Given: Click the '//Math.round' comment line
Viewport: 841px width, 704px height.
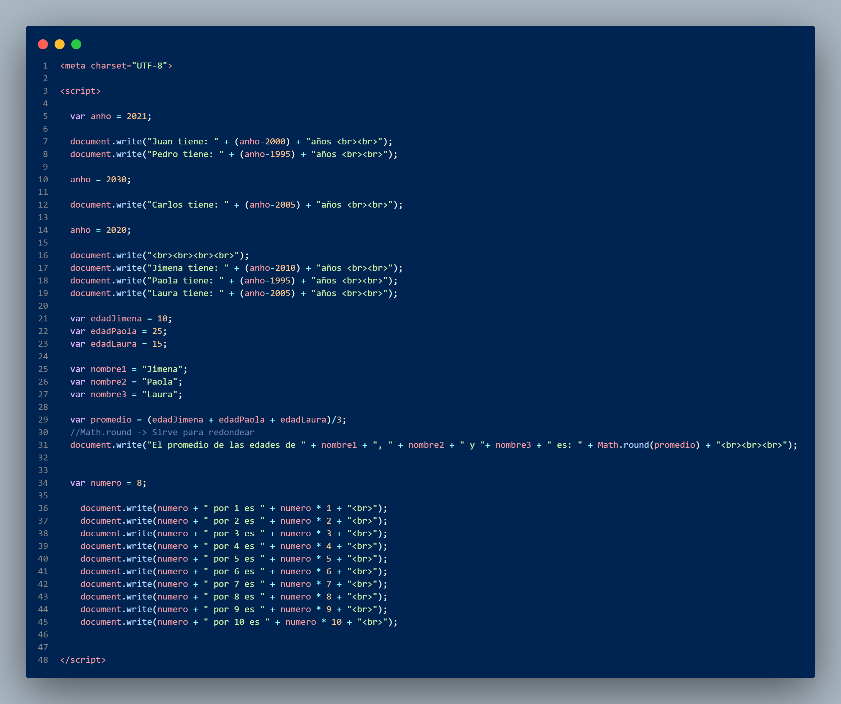Looking at the screenshot, I should (x=162, y=432).
